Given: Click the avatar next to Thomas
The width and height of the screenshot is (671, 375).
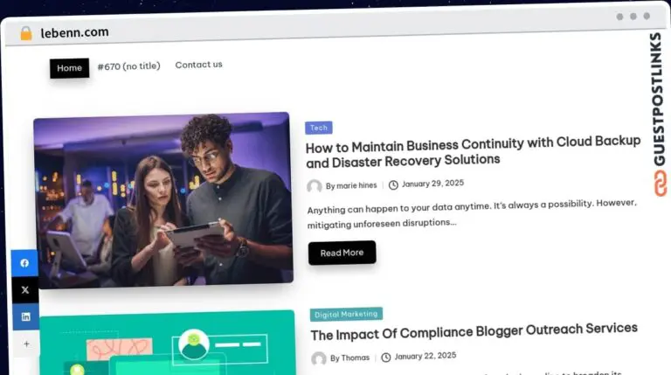Looking at the screenshot, I should (x=319, y=358).
